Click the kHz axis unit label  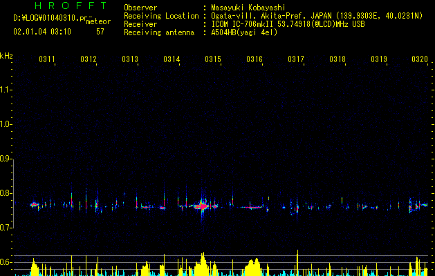(6, 56)
